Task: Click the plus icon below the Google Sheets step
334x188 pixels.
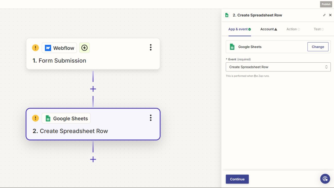Action: pyautogui.click(x=93, y=159)
